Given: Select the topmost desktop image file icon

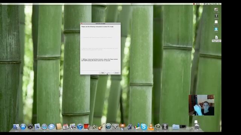Looking at the screenshot, I should click(216, 9).
